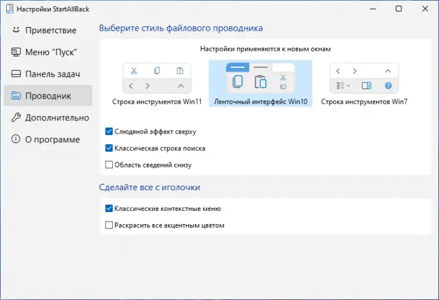439x300 pixels.
Task: Click the smiley icon beside Приветствие
Action: point(16,29)
